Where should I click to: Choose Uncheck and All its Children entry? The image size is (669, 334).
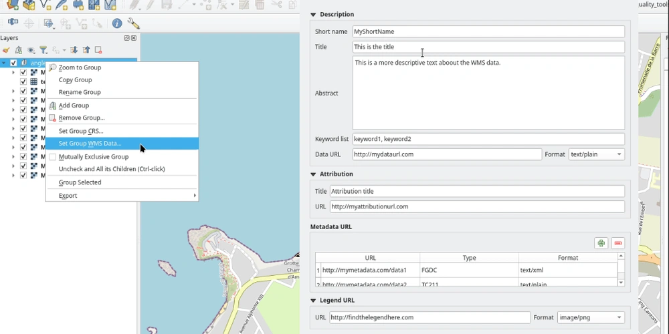(122, 169)
